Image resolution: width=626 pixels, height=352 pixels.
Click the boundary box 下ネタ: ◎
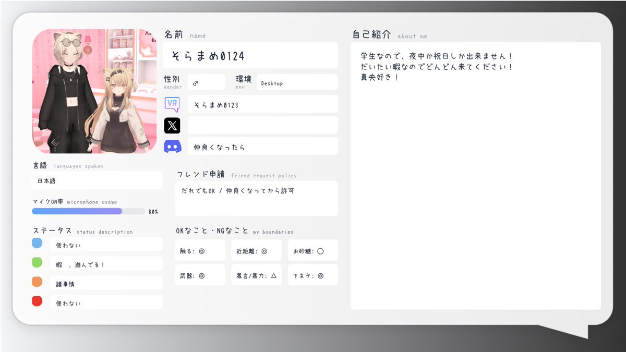tap(313, 275)
